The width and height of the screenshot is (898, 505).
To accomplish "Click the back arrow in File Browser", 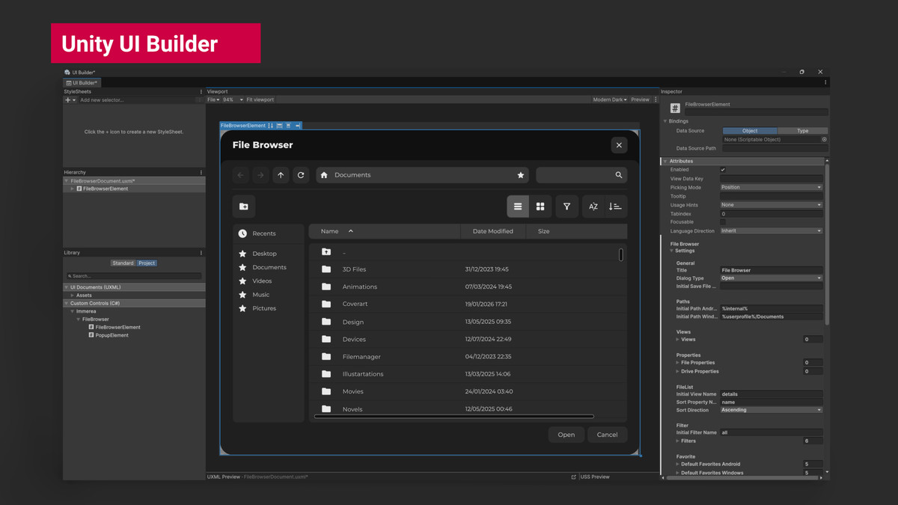I will (241, 175).
